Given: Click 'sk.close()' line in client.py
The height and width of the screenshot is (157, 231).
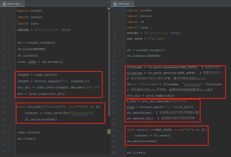Looking at the screenshot, I should click(136, 152).
